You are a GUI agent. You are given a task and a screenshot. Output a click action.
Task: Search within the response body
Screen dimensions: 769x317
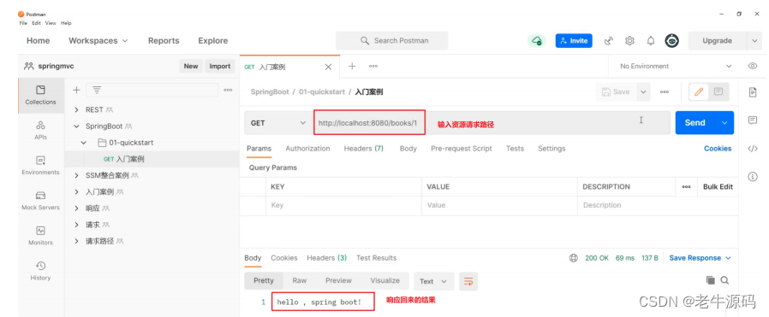724,280
